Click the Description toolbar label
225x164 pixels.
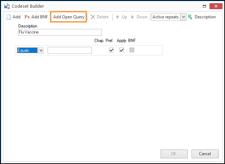[205, 17]
